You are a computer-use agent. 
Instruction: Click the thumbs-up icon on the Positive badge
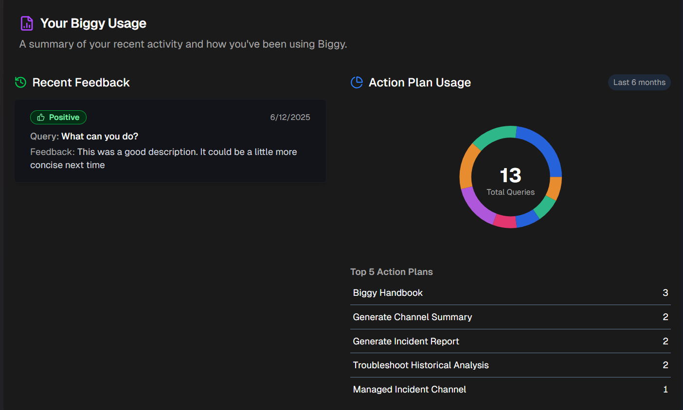tap(41, 117)
